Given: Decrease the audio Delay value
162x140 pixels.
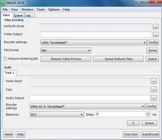Looking at the screenshot, I should tap(148, 115).
